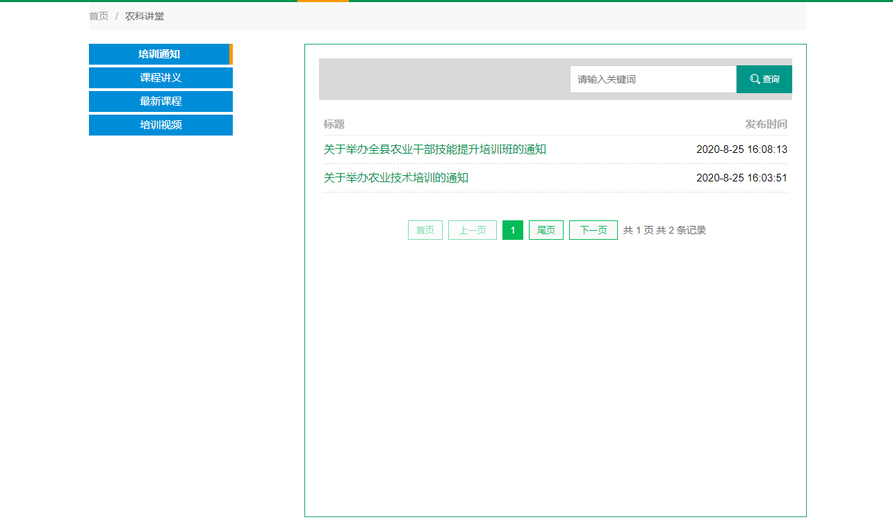Click the 发布时间 column header

tap(766, 124)
